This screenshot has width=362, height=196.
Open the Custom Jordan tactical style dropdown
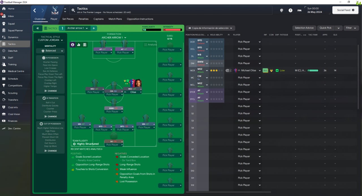click(x=50, y=40)
